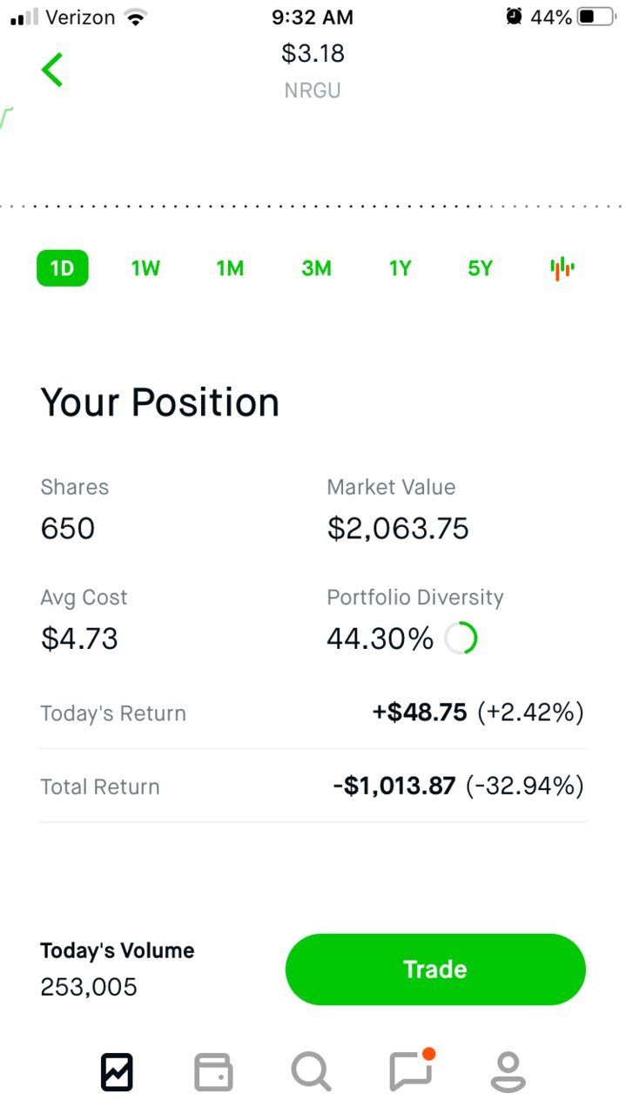Screen dimensions: 626x1114
Task: Open messages chat bubble icon
Action: tap(412, 1070)
